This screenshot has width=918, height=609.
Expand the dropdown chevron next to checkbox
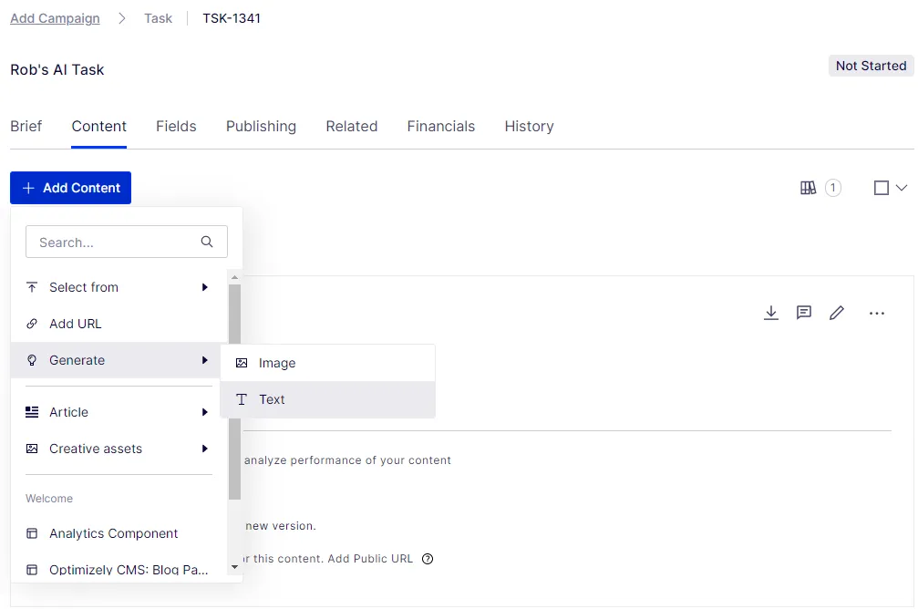902,188
